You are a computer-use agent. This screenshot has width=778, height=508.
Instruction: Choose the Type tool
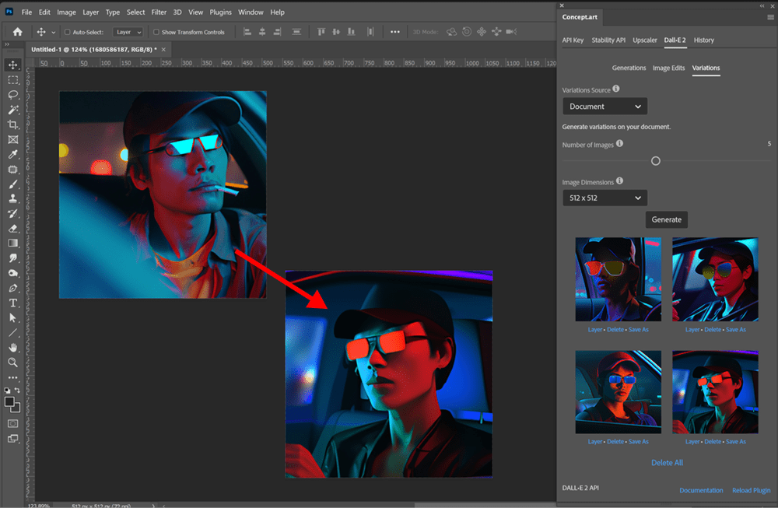[13, 303]
